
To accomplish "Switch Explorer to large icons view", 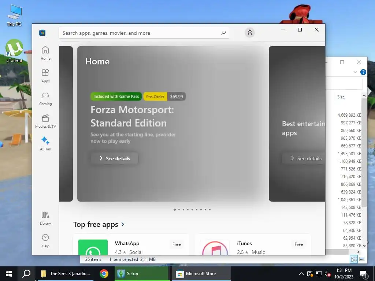I will [361, 259].
